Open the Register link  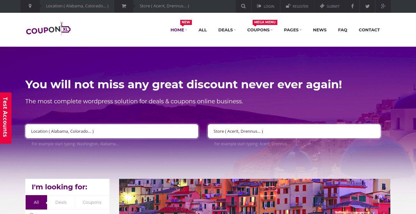click(x=297, y=6)
